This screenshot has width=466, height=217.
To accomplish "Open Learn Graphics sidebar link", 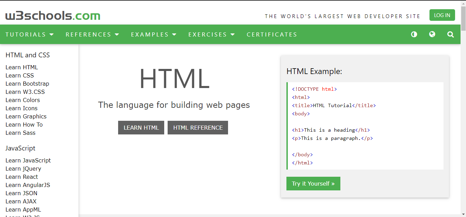I will point(26,116).
